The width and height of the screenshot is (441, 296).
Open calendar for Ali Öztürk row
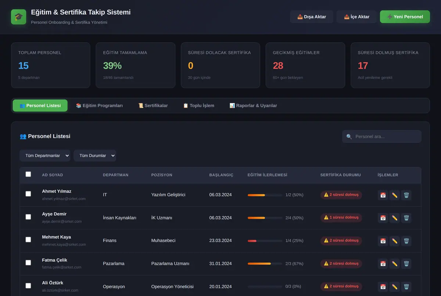coord(383,287)
